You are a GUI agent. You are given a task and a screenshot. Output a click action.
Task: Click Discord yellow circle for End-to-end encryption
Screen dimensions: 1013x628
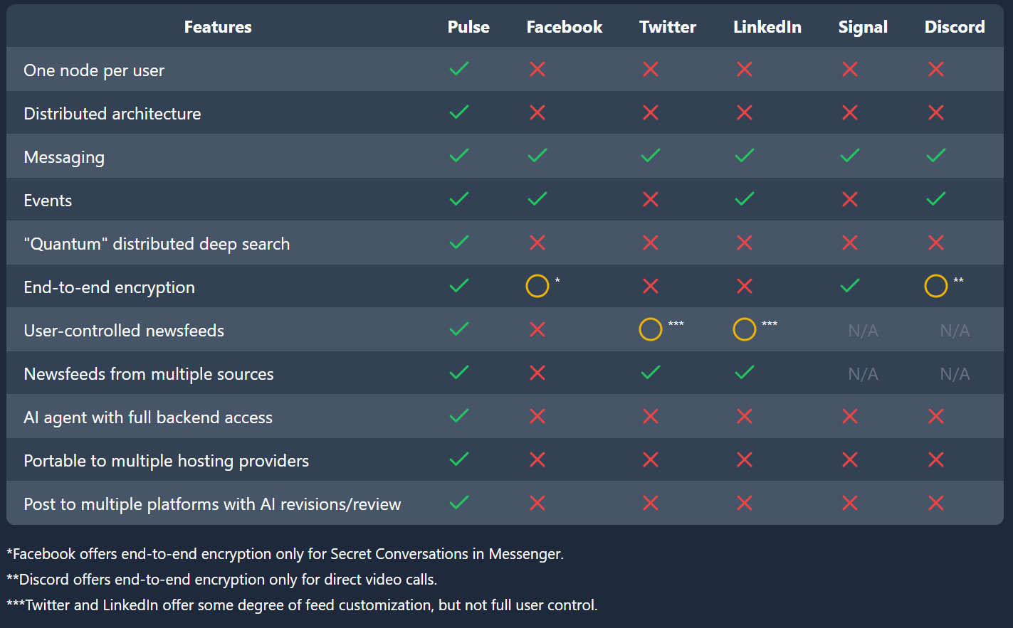pyautogui.click(x=936, y=286)
